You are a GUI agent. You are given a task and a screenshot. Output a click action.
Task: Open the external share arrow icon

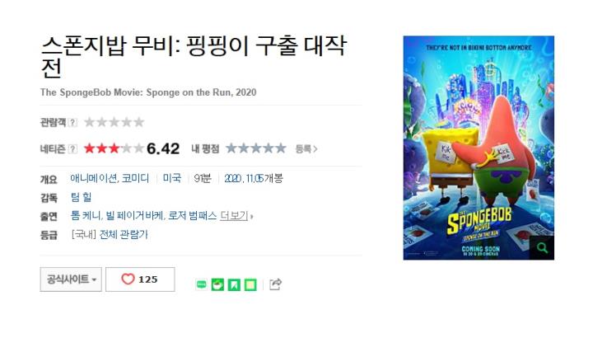point(275,284)
